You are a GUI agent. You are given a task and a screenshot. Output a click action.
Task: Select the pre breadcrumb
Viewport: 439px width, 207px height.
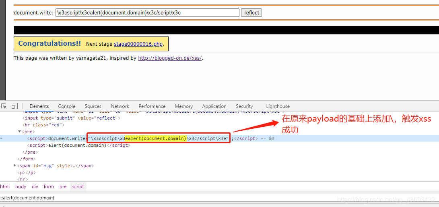(x=63, y=187)
